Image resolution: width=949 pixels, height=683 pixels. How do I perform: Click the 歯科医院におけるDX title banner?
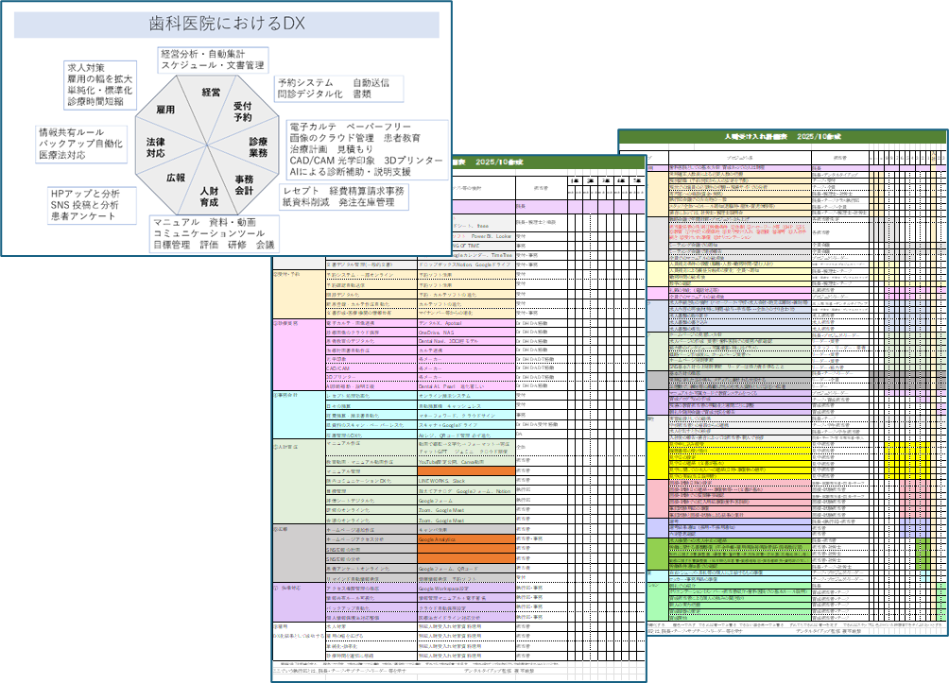click(x=227, y=25)
